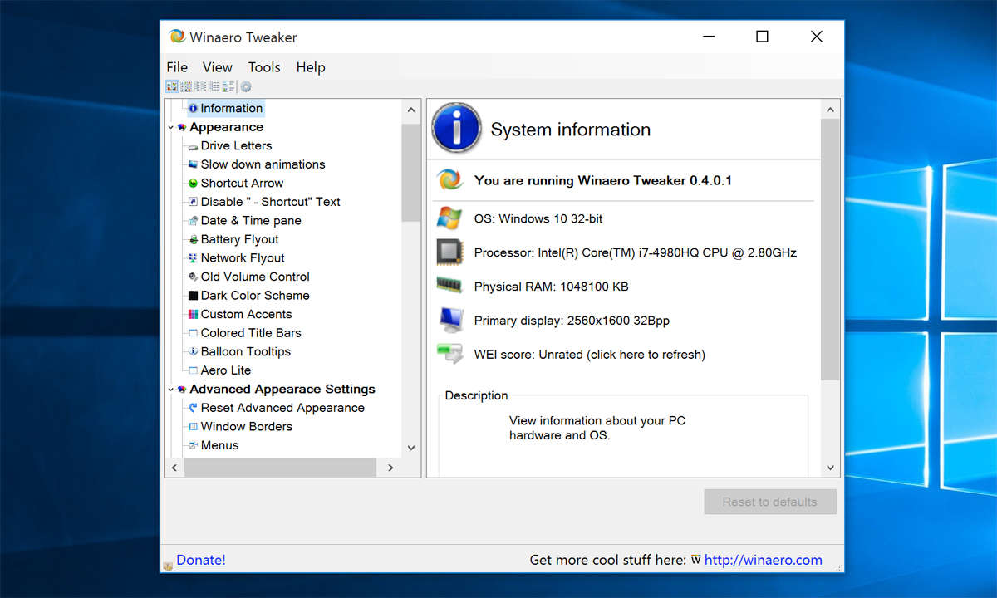Select the Menus tree item
This screenshot has height=598, width=997.
click(219, 445)
